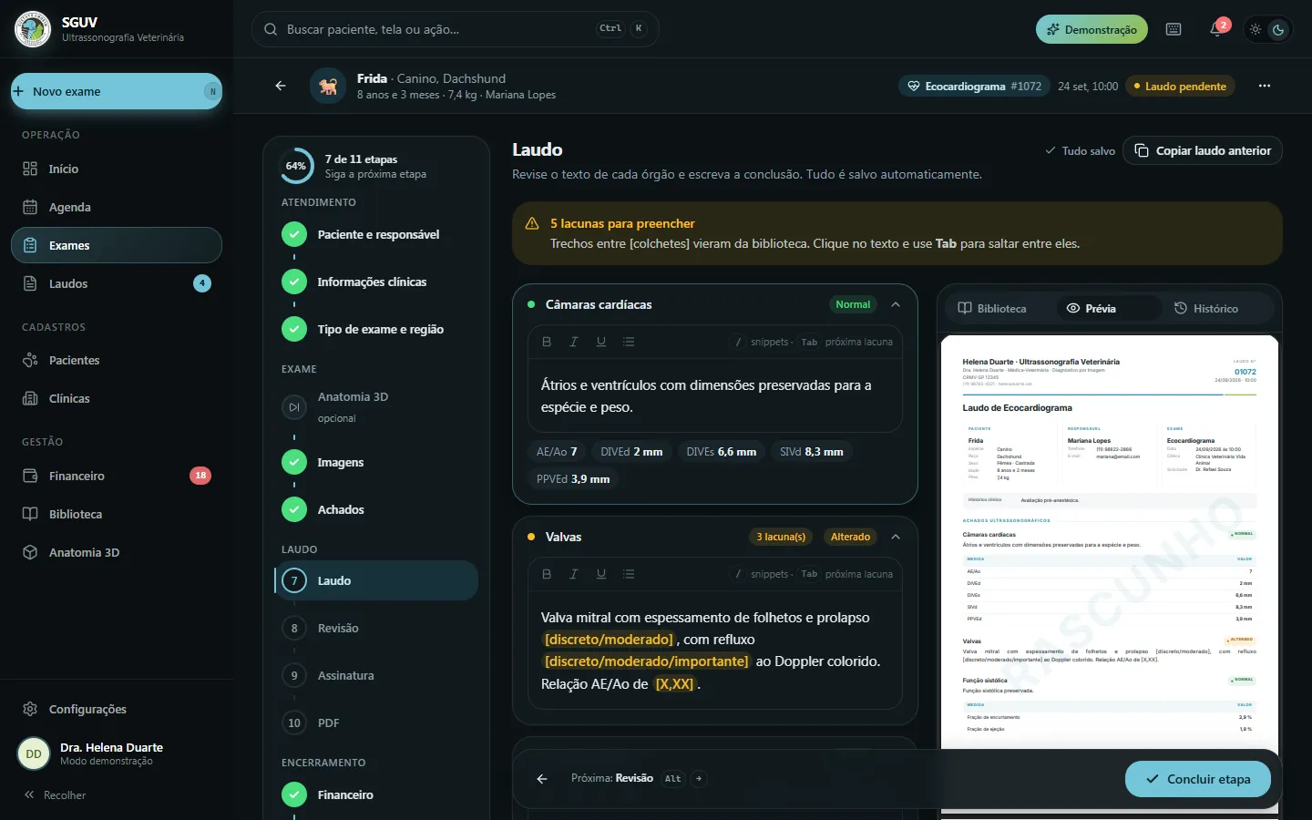This screenshot has width=1312, height=820.
Task: Open the notifications bell
Action: [x=1216, y=29]
